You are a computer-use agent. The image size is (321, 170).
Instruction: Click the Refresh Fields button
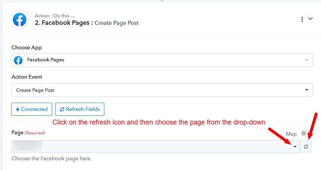click(80, 109)
